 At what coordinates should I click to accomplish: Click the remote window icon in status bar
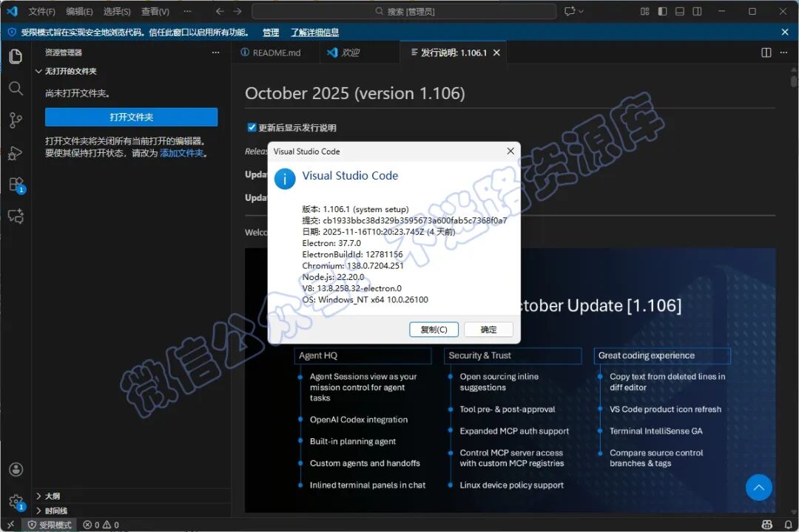[10, 525]
